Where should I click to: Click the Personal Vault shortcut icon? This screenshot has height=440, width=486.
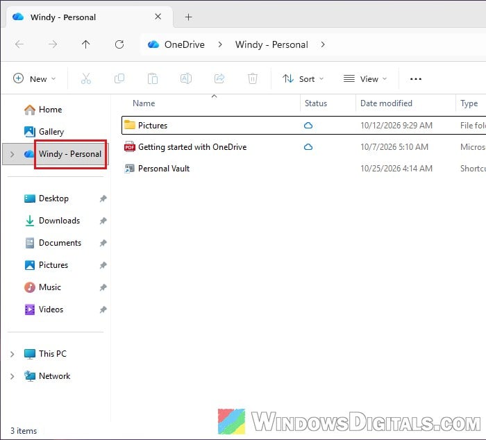(130, 168)
